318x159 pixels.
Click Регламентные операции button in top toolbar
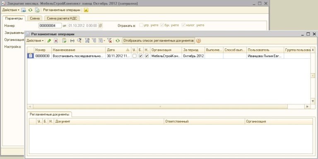tap(62, 10)
